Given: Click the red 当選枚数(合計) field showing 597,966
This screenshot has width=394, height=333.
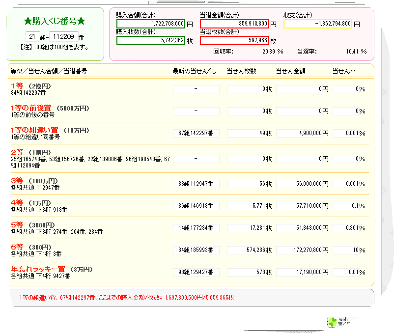Looking at the screenshot, I should [x=234, y=40].
